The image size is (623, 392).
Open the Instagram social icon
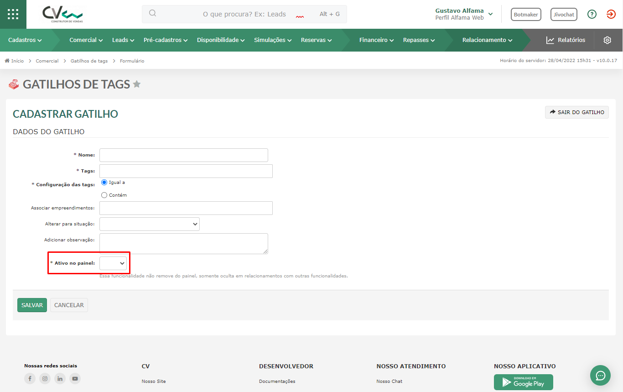coord(45,378)
